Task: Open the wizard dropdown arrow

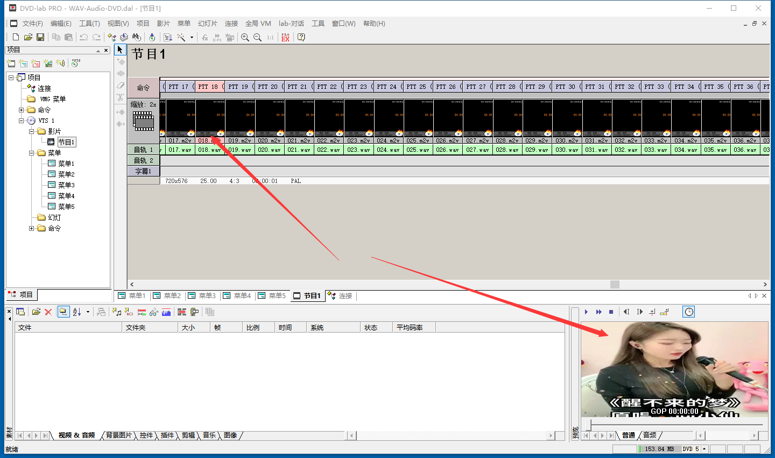Action: pos(192,38)
